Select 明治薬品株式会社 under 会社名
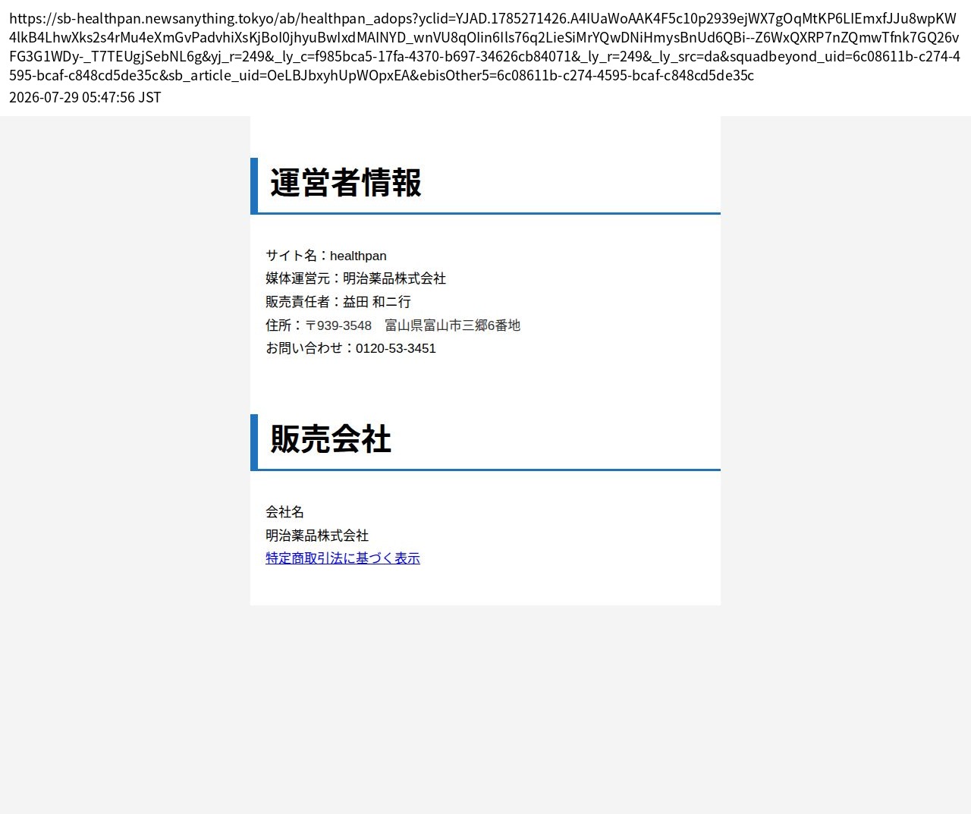 (317, 536)
